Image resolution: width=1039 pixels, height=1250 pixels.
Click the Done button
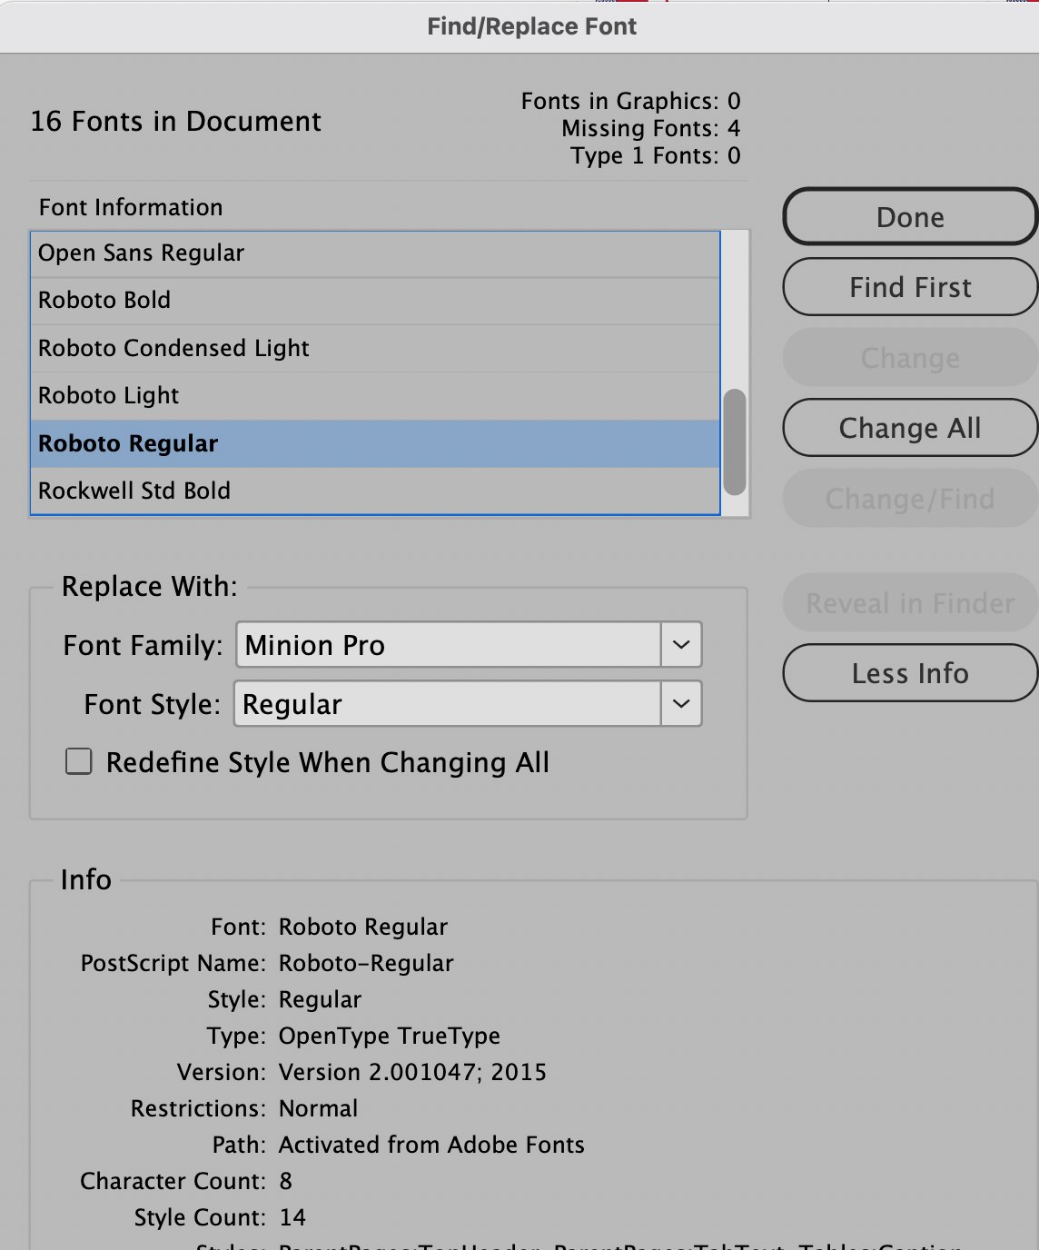click(x=910, y=217)
